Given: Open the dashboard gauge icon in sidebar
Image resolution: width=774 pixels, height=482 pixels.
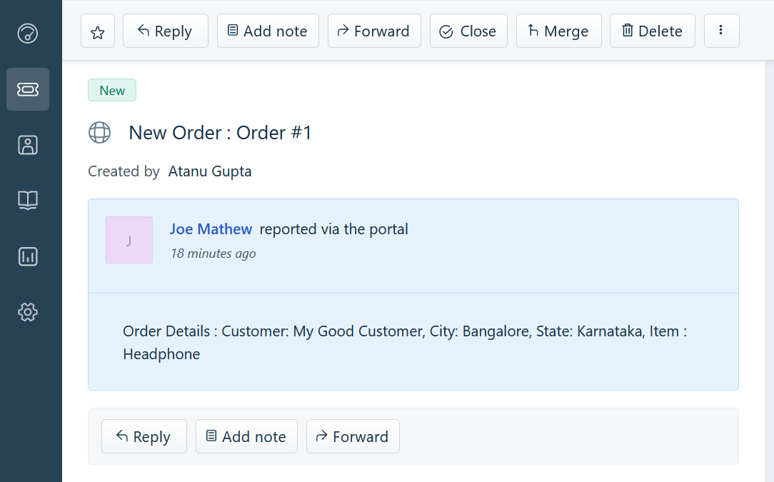Looking at the screenshot, I should (28, 34).
